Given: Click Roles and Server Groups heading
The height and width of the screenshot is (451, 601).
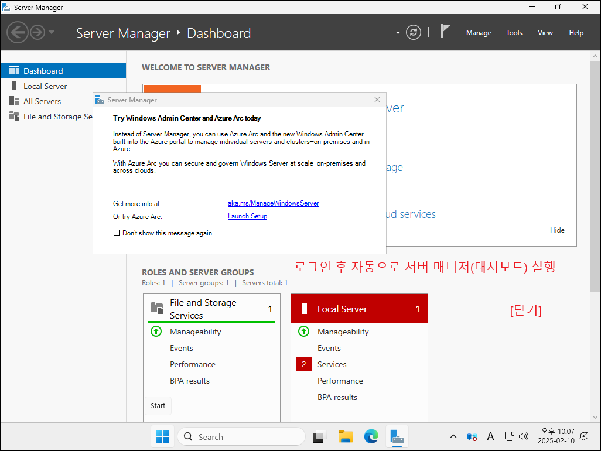Looking at the screenshot, I should 198,272.
